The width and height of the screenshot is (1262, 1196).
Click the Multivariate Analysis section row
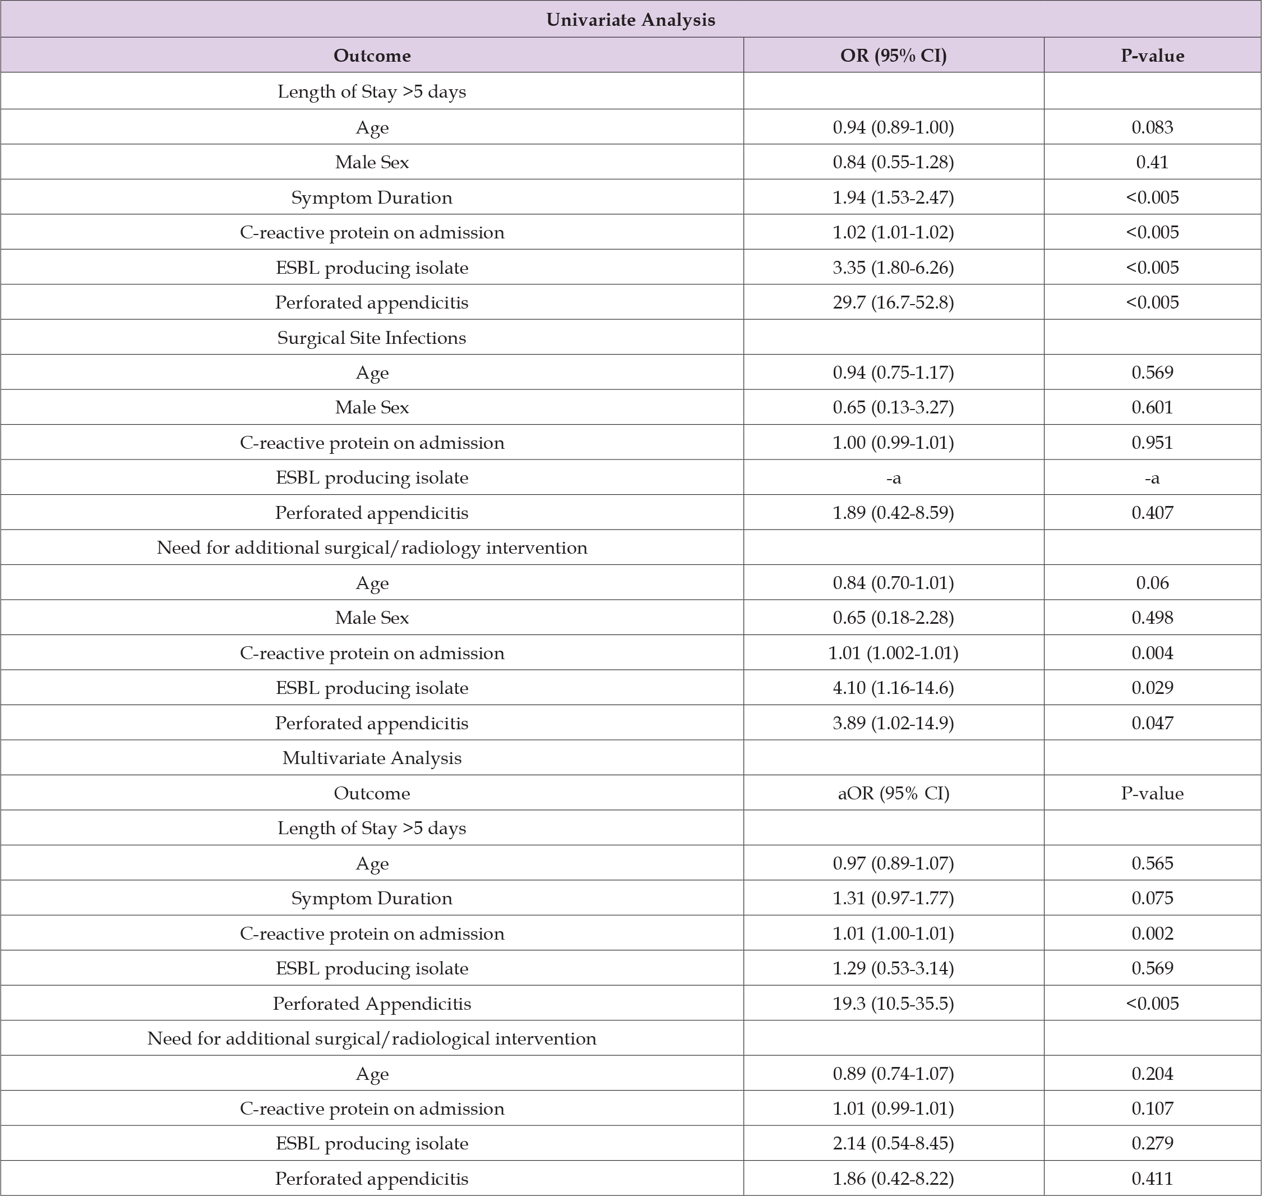371,757
